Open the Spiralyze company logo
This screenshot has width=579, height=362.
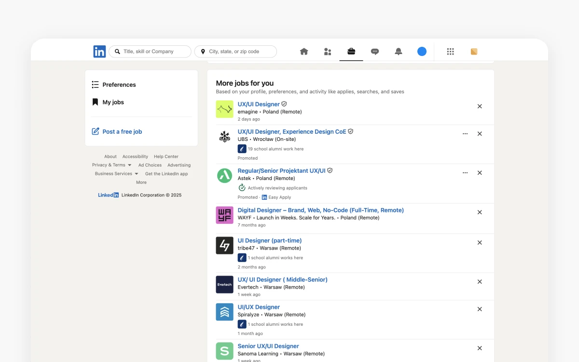point(224,312)
